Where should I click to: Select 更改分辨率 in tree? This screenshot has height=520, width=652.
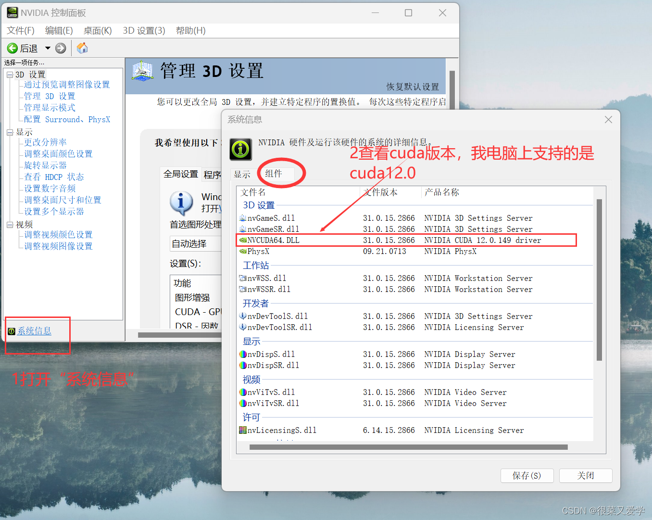(x=45, y=142)
